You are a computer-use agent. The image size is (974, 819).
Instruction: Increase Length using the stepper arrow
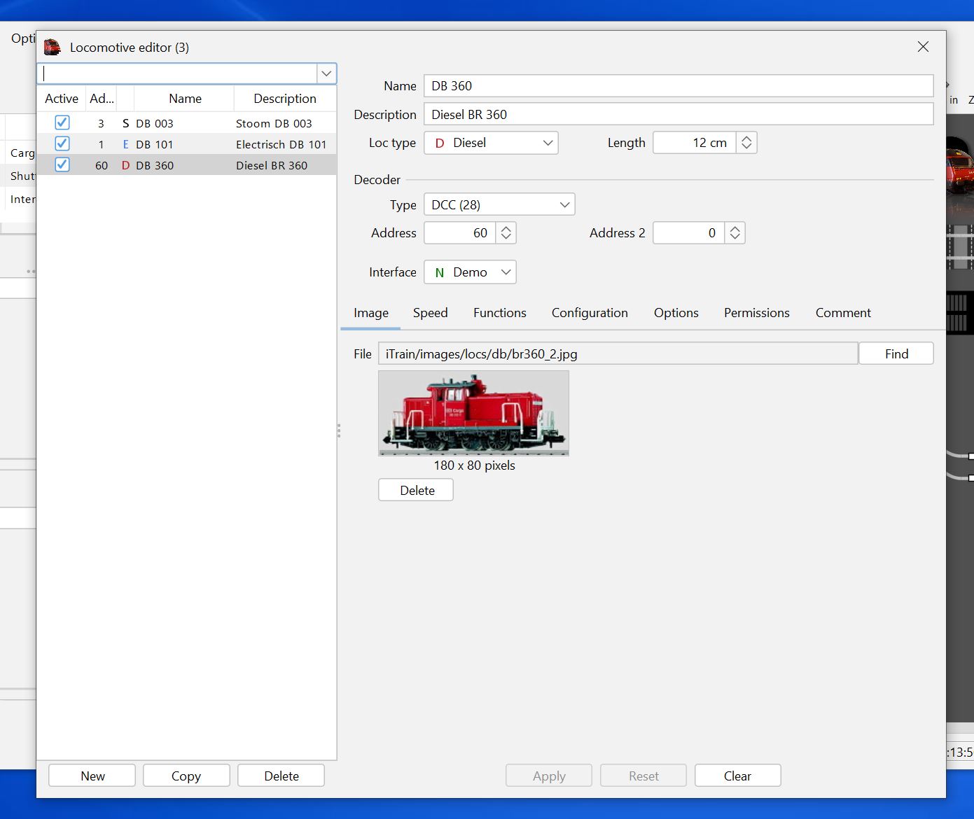tap(746, 138)
